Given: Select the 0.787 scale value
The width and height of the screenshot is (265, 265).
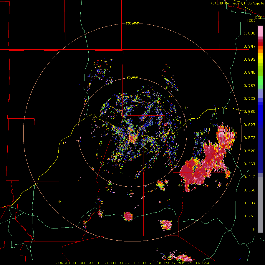Looking at the screenshot, I should click(x=249, y=85).
